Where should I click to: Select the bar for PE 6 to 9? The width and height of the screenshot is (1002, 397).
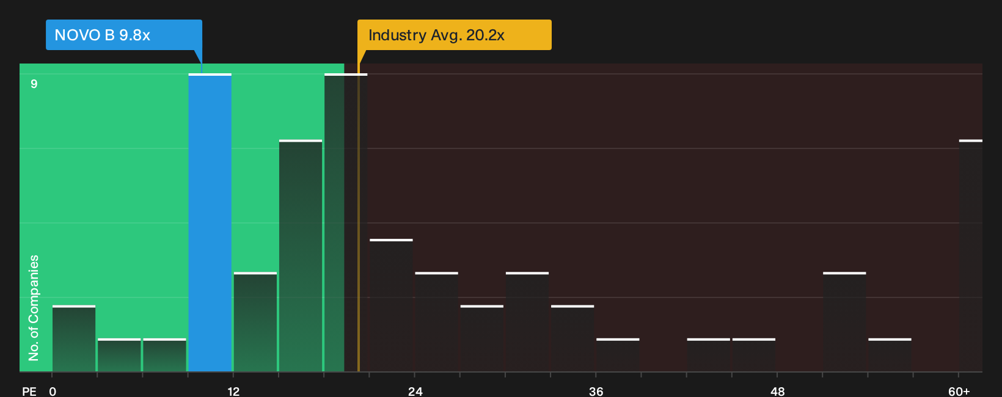tap(164, 355)
